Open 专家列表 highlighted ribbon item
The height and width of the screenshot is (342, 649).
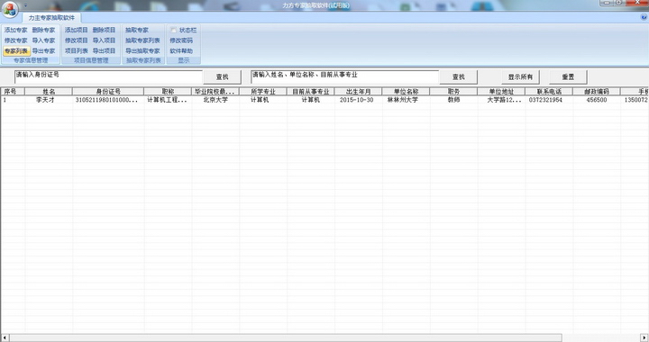click(16, 50)
